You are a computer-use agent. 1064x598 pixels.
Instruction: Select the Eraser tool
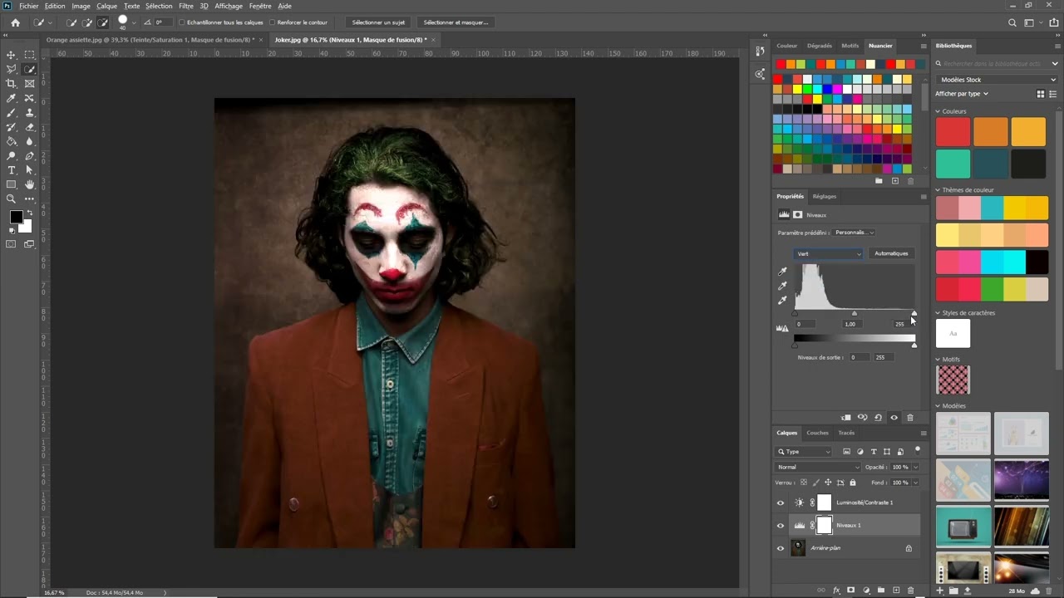pyautogui.click(x=29, y=127)
